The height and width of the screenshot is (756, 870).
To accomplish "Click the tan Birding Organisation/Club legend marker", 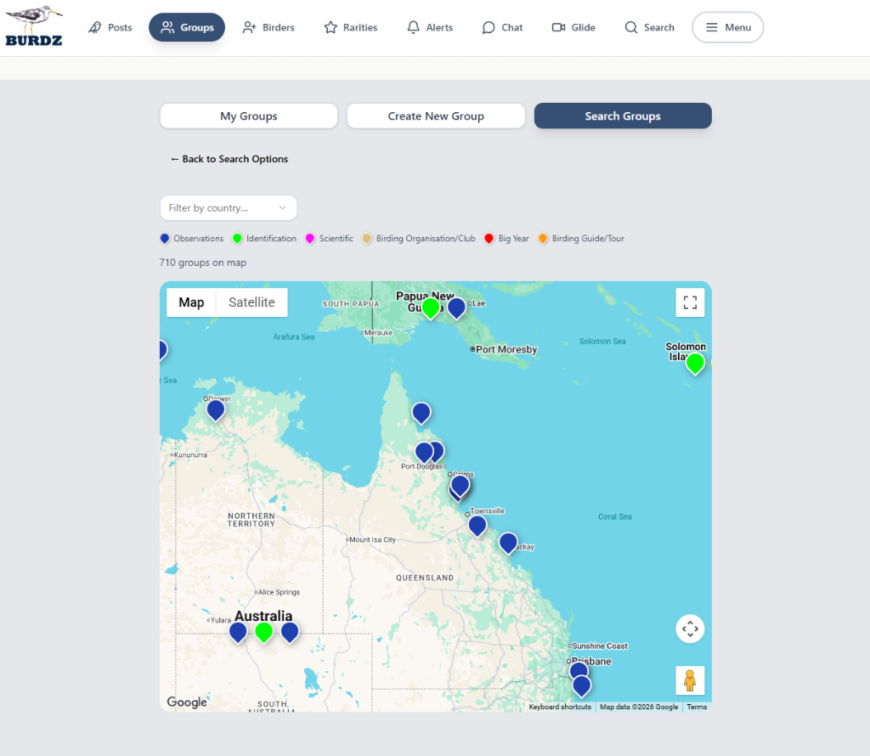I will [x=367, y=239].
